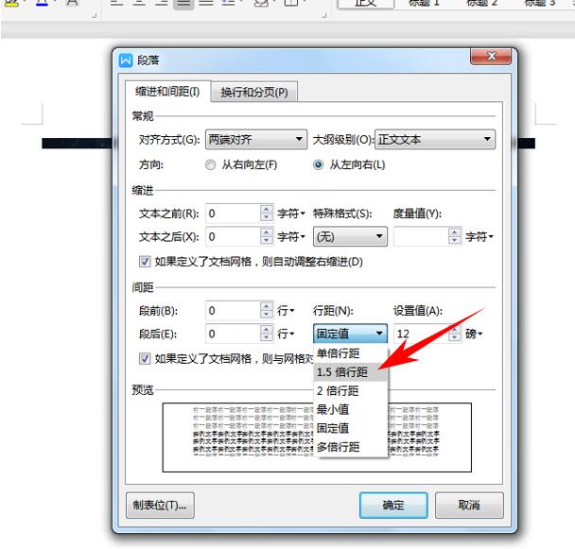Choose 多倍行距 from the line spacing list
575x549 pixels.
point(350,447)
